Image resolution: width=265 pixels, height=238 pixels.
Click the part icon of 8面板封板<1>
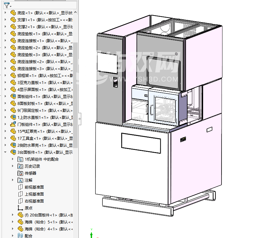[x=13, y=103]
